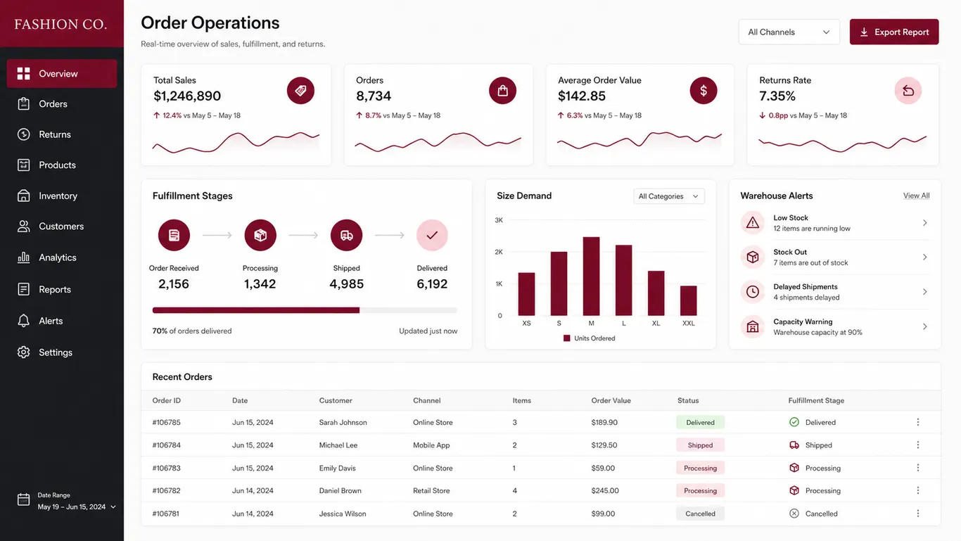Image resolution: width=961 pixels, height=541 pixels.
Task: Click the Low Stock warning triangle icon
Action: tap(753, 223)
